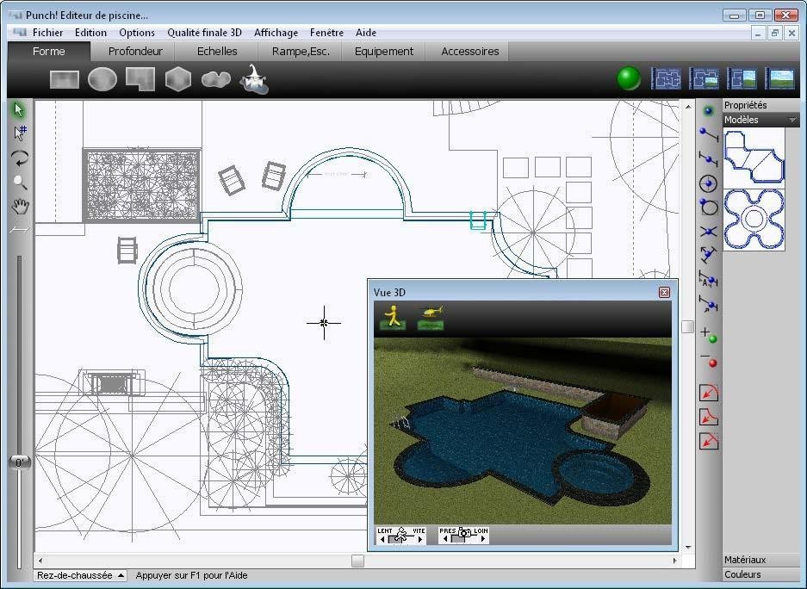Choose the segment midpoint blue dot tool
This screenshot has height=589, width=807.
point(709,159)
